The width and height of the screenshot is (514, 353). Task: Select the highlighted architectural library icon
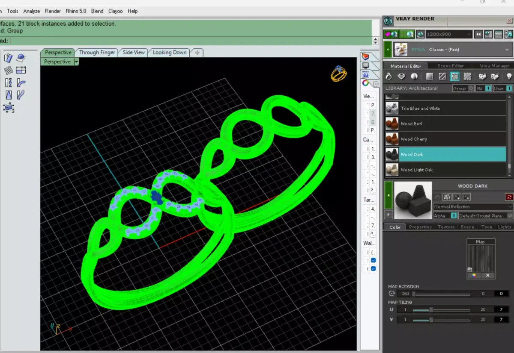click(455, 76)
